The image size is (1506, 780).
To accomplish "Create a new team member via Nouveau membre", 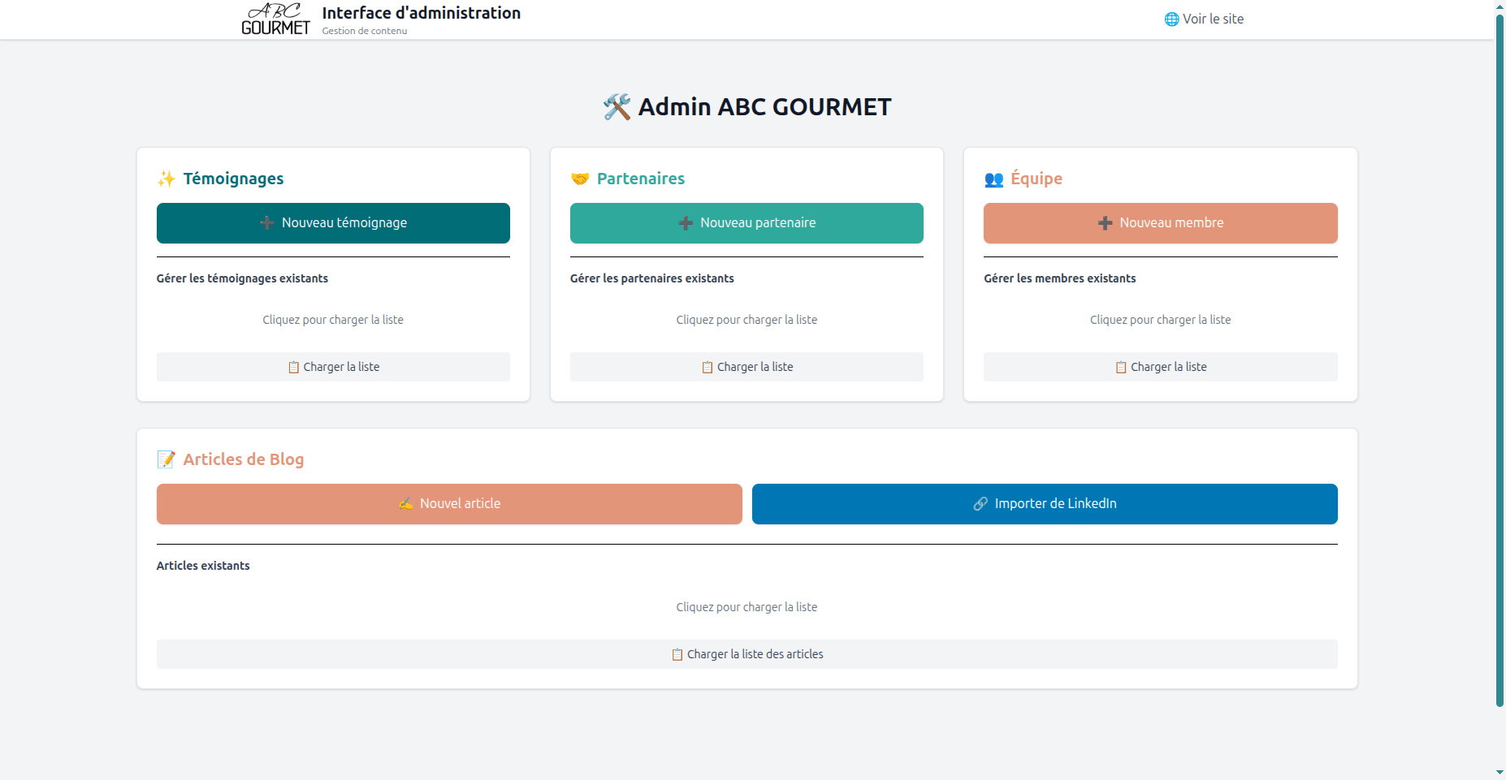I will (1160, 223).
